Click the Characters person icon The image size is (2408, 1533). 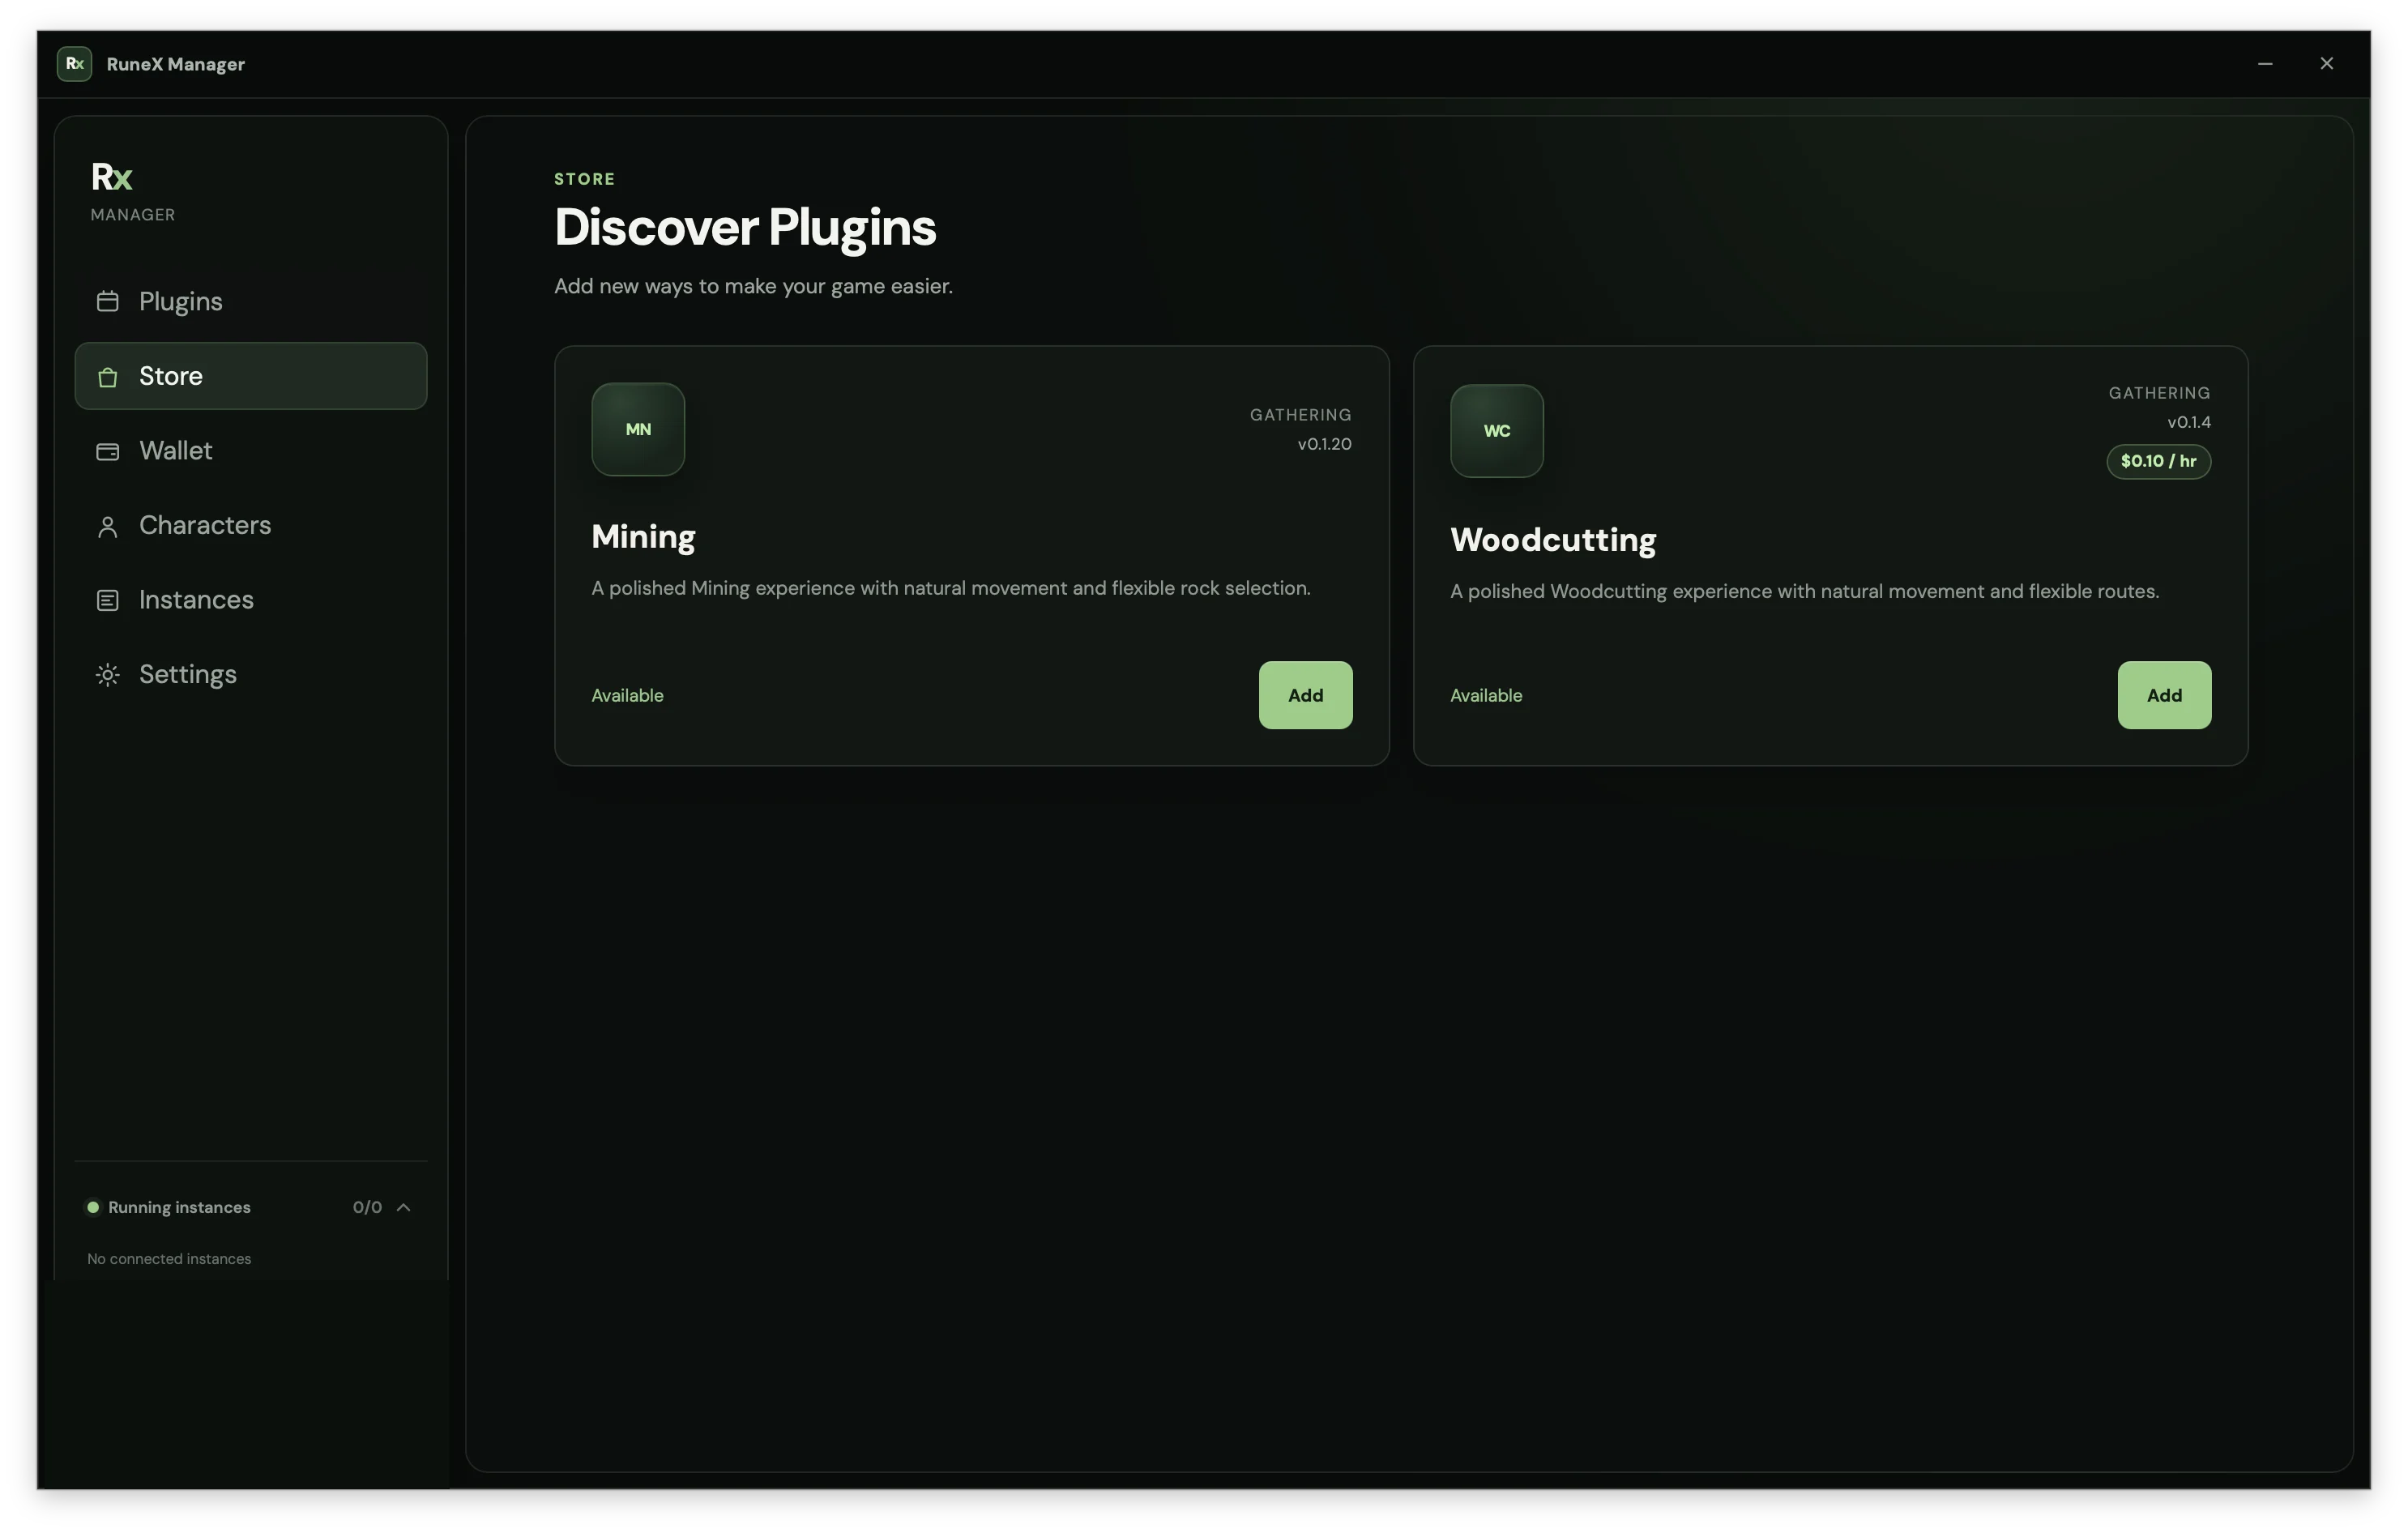[107, 526]
